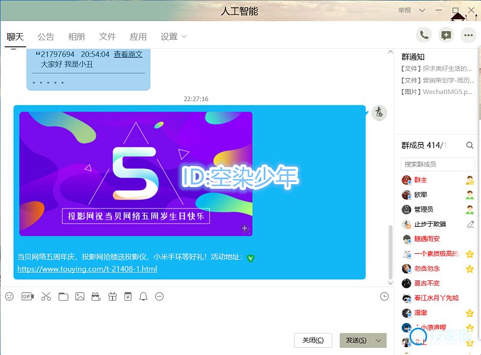Click the sender avatar beside the blue message
Viewport: 481px width, 355px height.
pos(379,113)
